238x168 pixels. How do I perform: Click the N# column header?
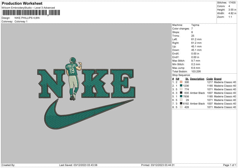coord(177,79)
